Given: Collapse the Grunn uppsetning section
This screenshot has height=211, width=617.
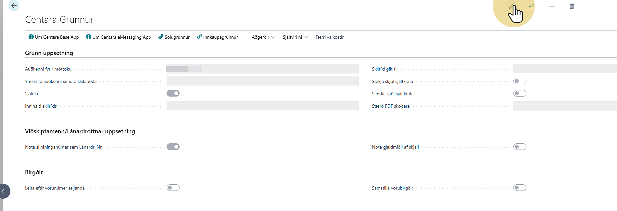Looking at the screenshot, I should coord(49,53).
